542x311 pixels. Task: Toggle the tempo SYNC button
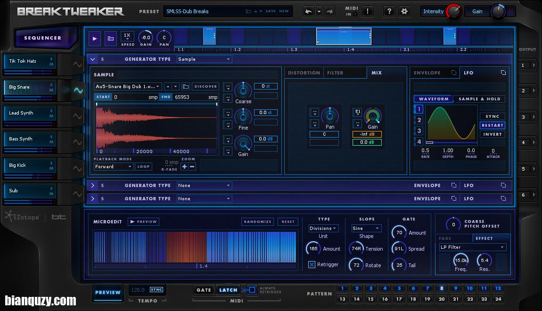(156, 290)
